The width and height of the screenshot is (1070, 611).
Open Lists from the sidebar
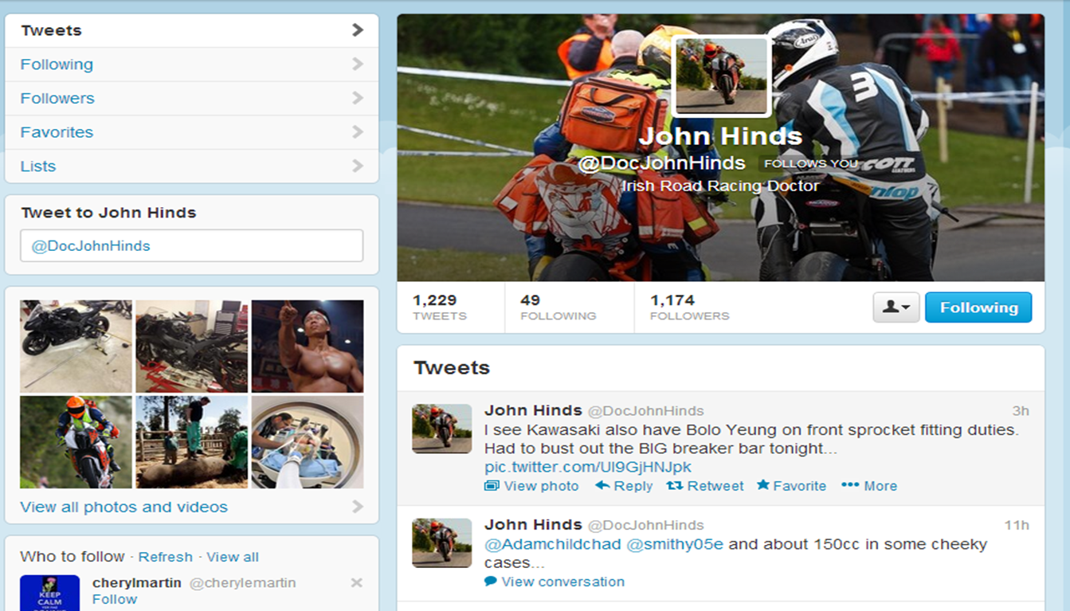click(x=38, y=166)
